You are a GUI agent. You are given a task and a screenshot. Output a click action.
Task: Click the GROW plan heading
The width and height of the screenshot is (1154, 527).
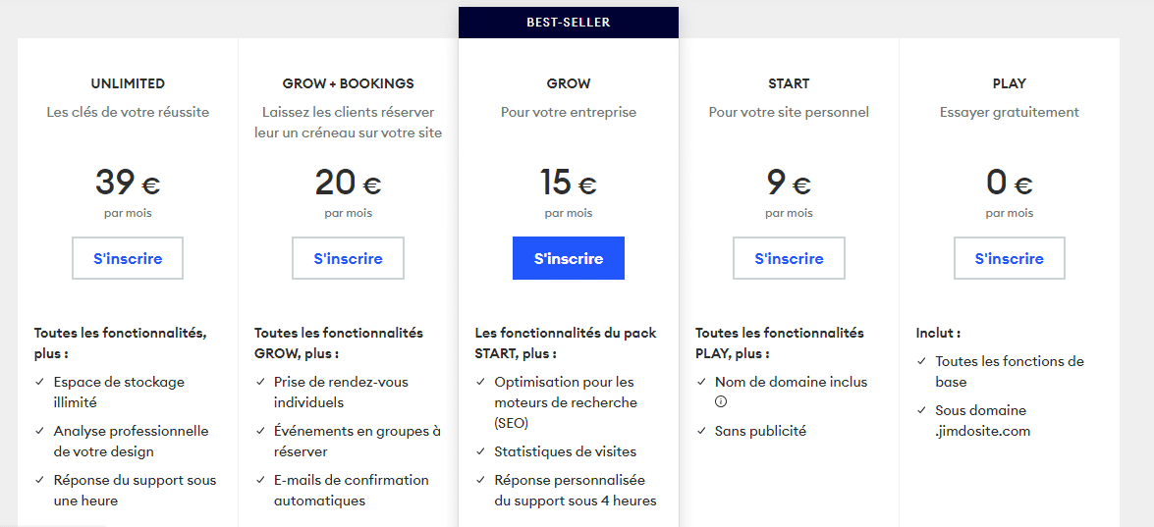tap(569, 83)
